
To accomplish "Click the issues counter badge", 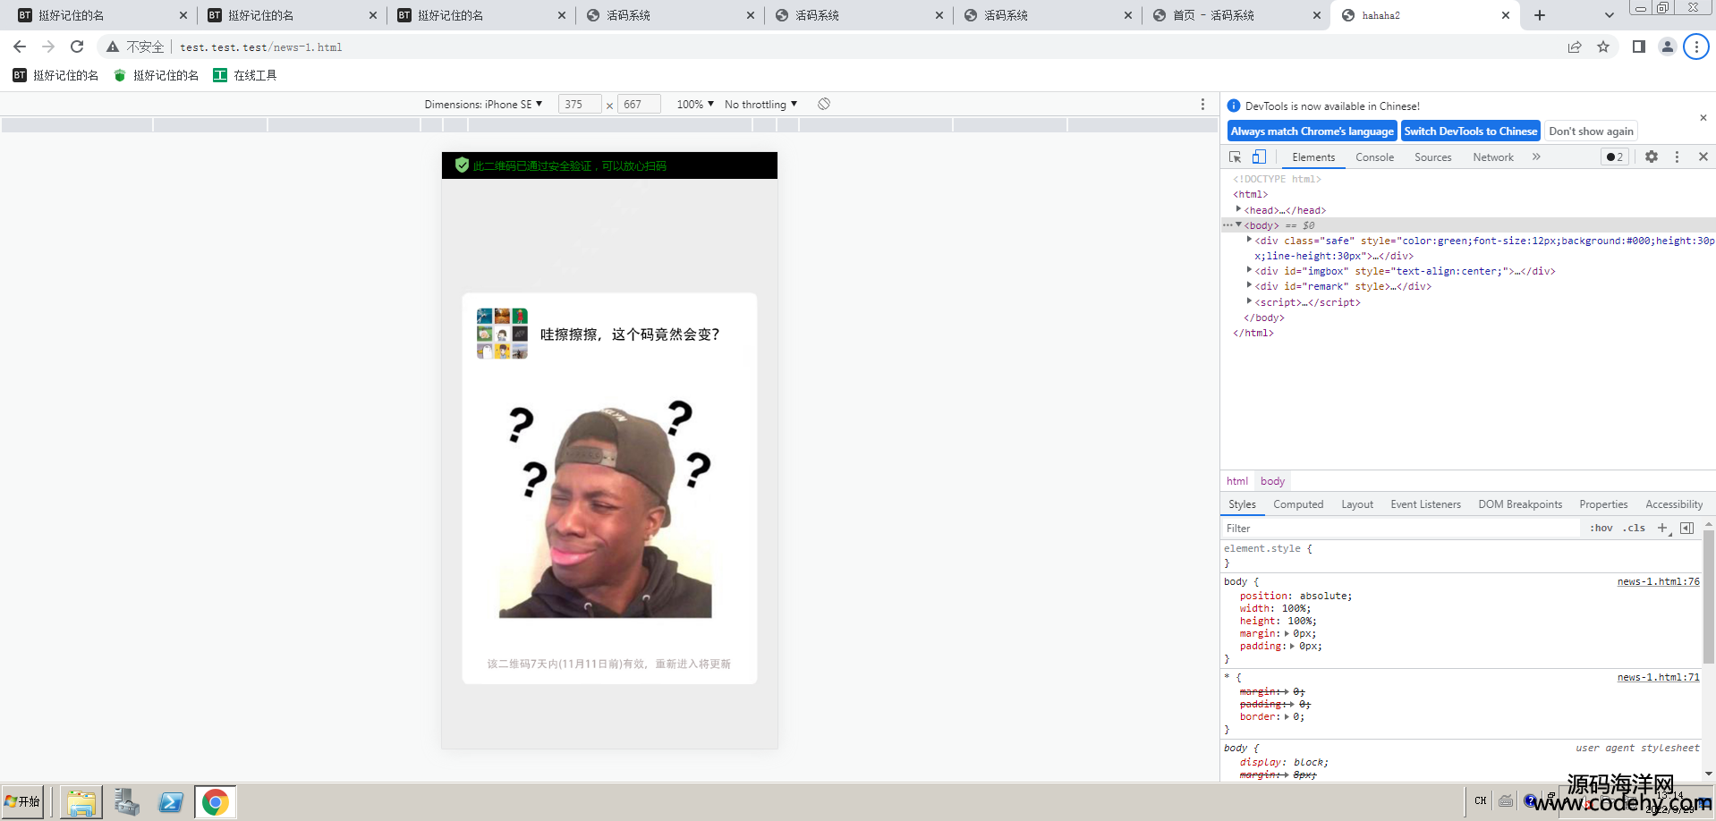I will (1615, 157).
